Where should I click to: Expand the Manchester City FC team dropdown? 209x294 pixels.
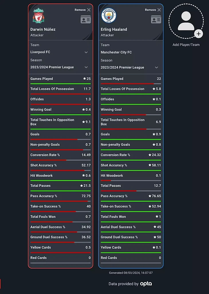coord(157,52)
